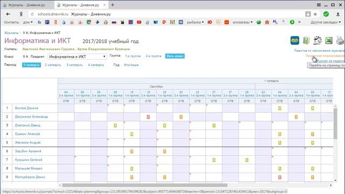
Task: Print the journal with the printer icon
Action: point(340,40)
